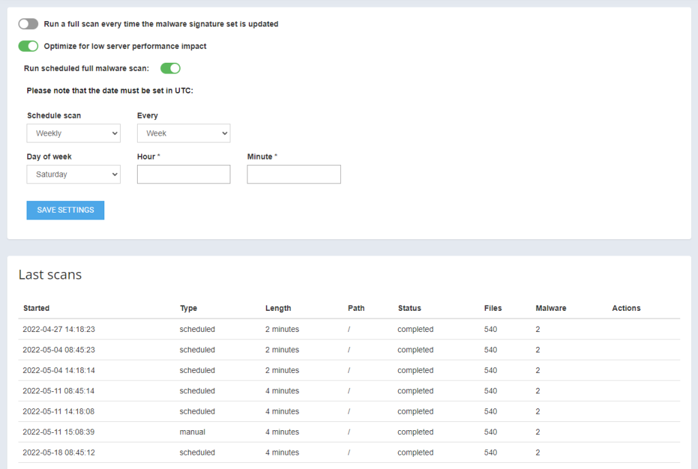
Task: Click the Malware column header
Action: (x=551, y=308)
